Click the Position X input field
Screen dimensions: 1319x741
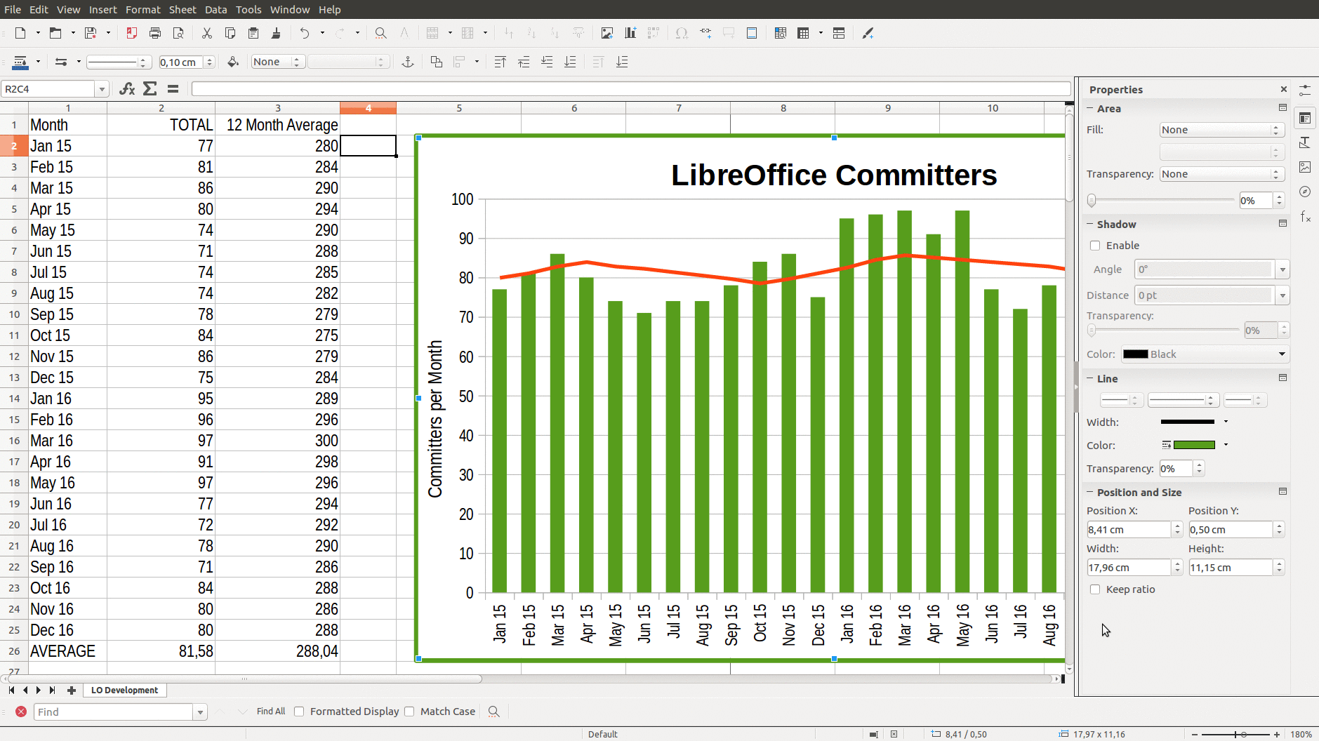click(x=1128, y=530)
